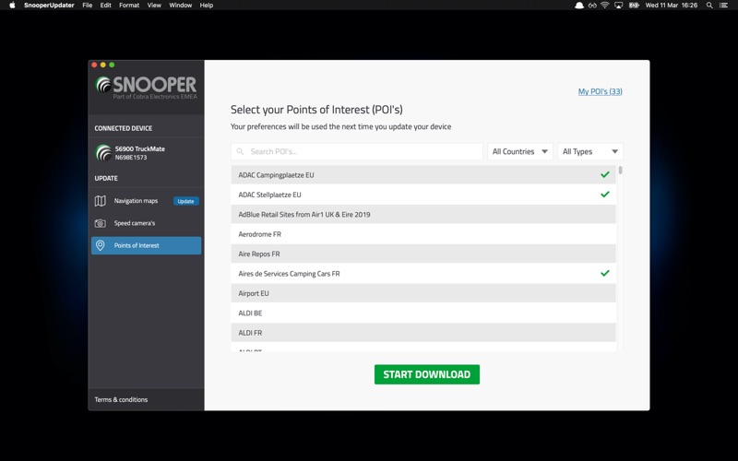Open the Apple menu
Image resolution: width=738 pixels, height=461 pixels.
point(12,6)
